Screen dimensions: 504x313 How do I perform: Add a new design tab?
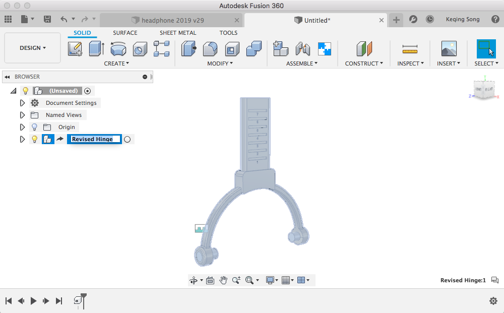pyautogui.click(x=396, y=20)
